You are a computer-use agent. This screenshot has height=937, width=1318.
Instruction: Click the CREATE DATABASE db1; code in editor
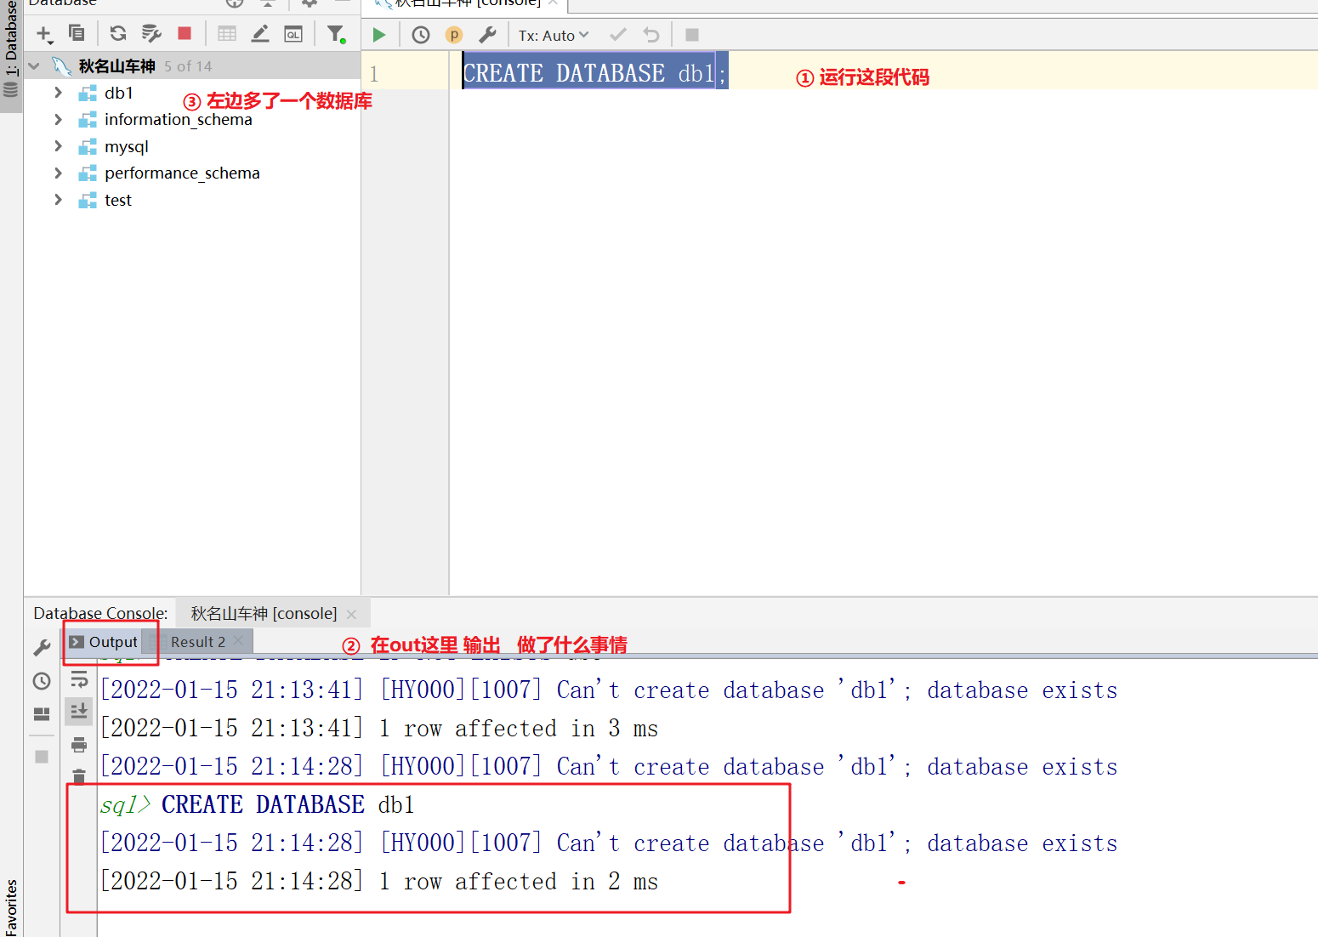594,74
